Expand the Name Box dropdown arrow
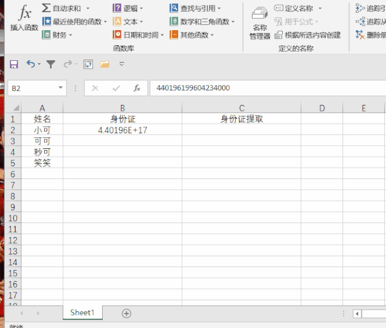The width and height of the screenshot is (386, 328). click(60, 87)
